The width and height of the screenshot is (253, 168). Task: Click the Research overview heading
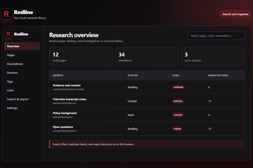click(x=74, y=35)
